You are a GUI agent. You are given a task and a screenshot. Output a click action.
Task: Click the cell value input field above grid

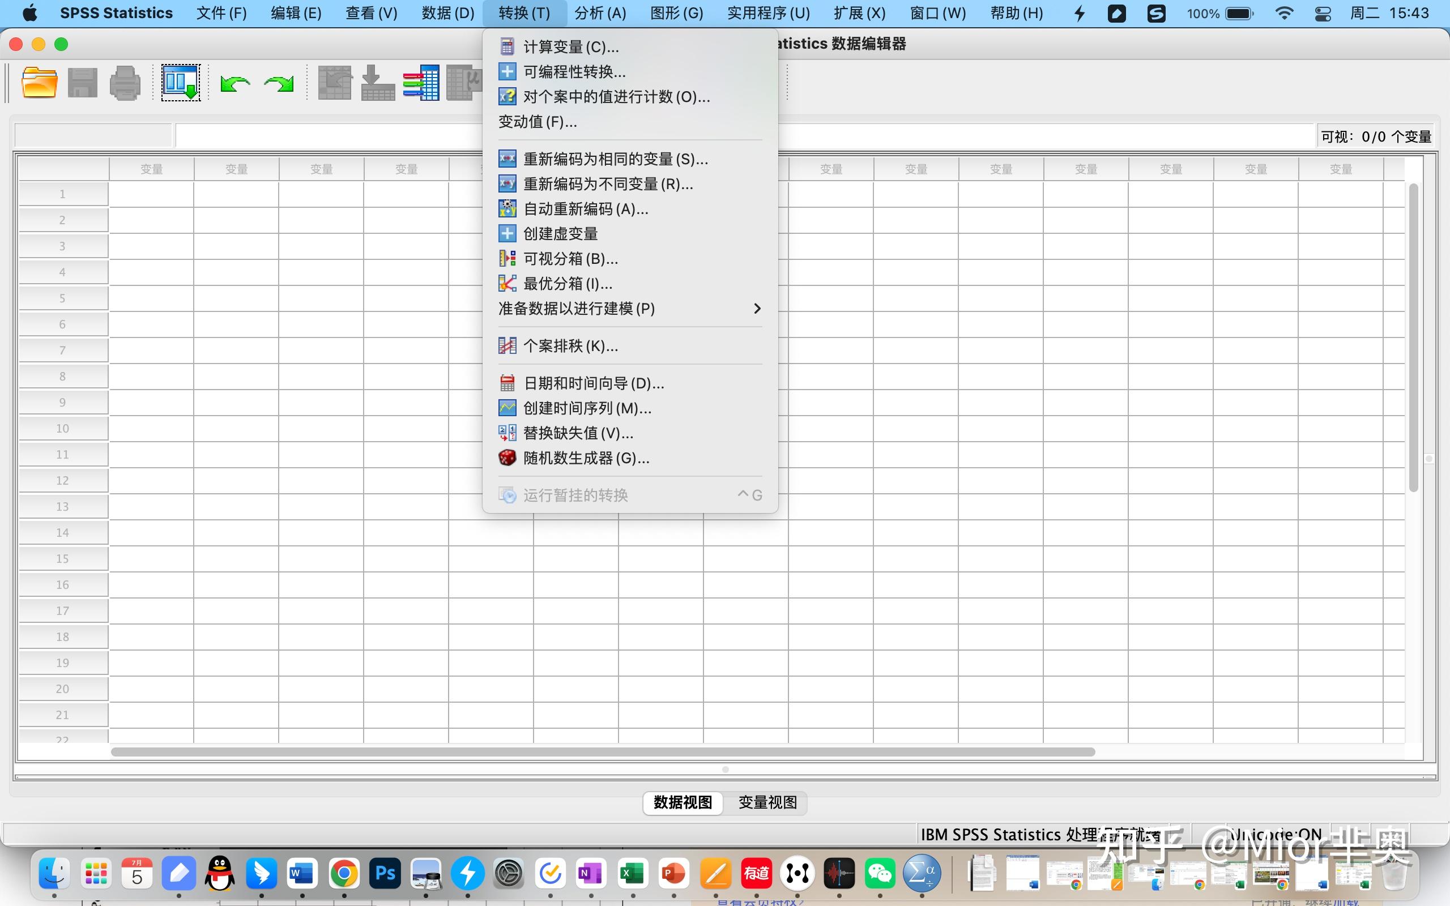coord(745,136)
